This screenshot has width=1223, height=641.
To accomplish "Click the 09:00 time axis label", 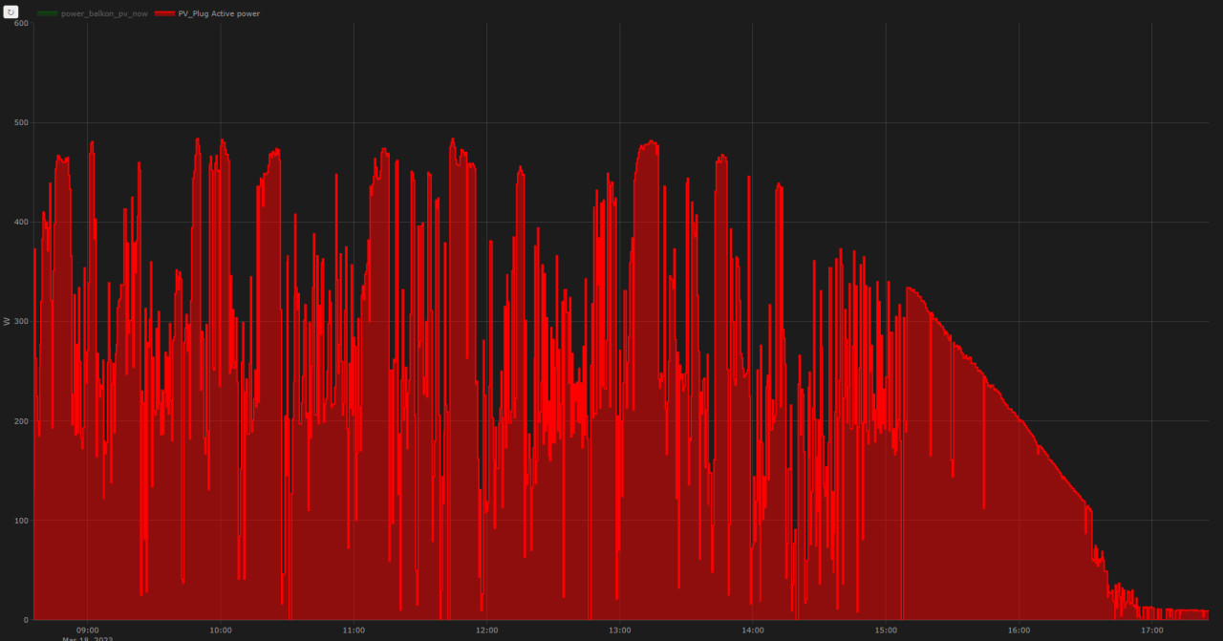I will tap(87, 630).
